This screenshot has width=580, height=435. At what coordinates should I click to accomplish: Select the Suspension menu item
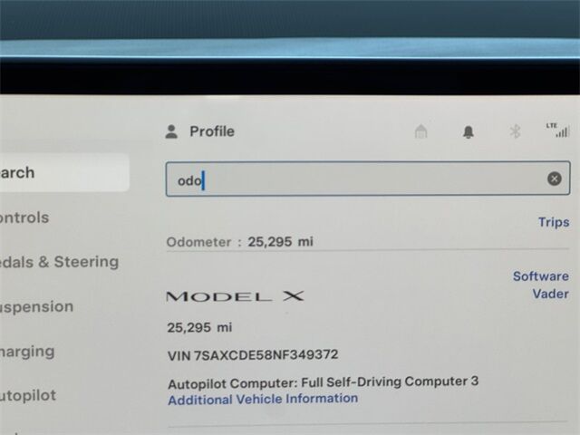click(36, 307)
